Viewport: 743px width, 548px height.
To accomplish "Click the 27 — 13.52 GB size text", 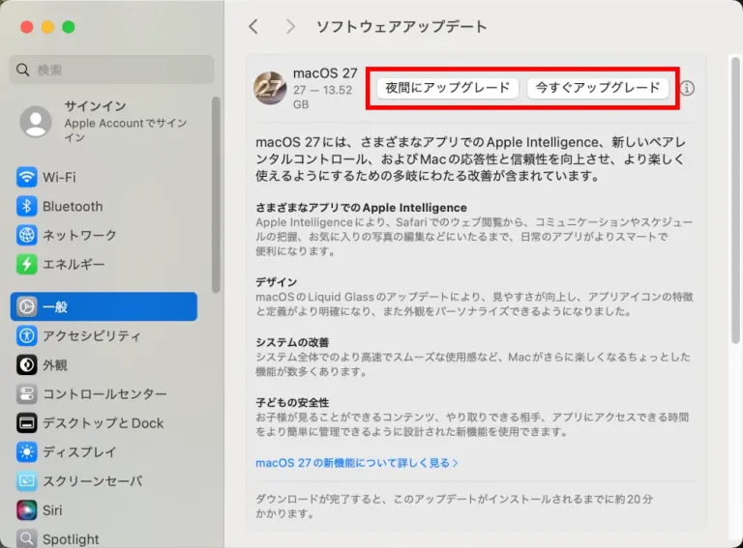I will pyautogui.click(x=323, y=97).
